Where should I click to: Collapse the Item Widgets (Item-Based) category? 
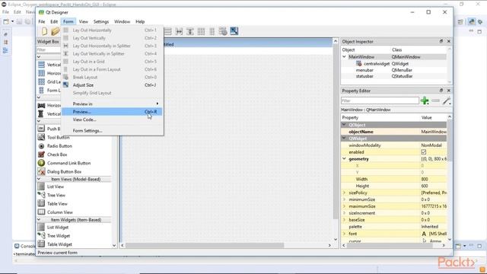pos(39,220)
